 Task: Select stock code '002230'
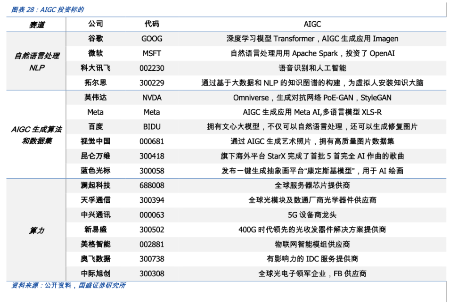click(x=152, y=68)
